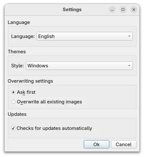The width and height of the screenshot is (144, 157).
Task: Click the Overwriting settings group heading
Action: coord(30,81)
